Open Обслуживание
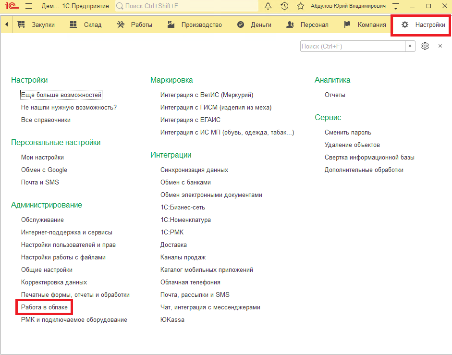The width and height of the screenshot is (452, 355). click(42, 220)
